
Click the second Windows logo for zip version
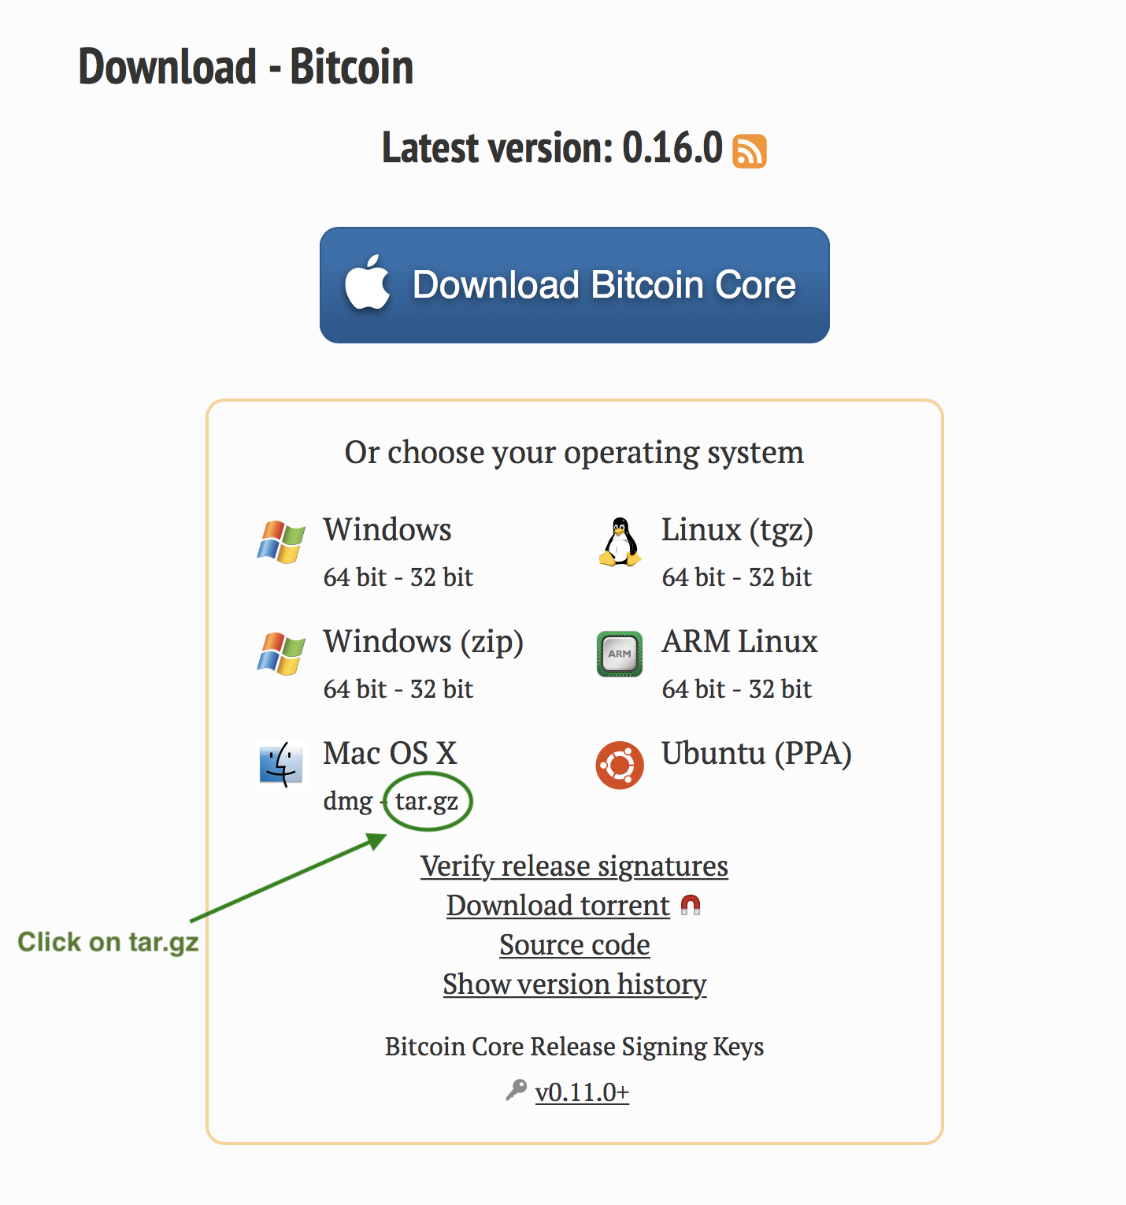280,654
